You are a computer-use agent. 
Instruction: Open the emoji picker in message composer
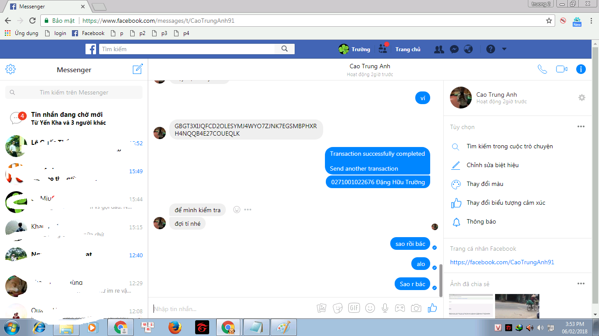(x=370, y=308)
